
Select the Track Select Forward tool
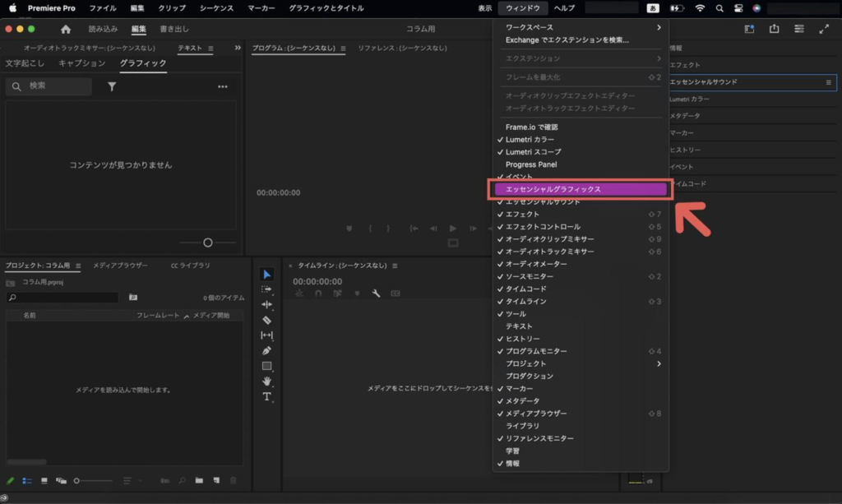pos(267,289)
